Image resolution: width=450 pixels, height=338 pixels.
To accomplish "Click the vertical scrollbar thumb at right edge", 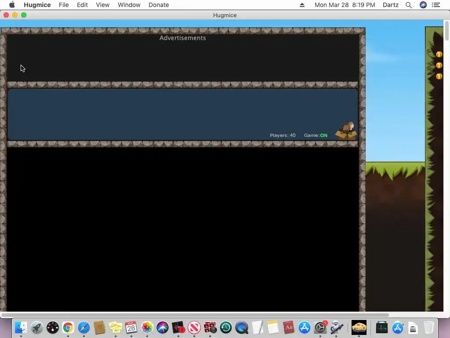I will tap(446, 31).
